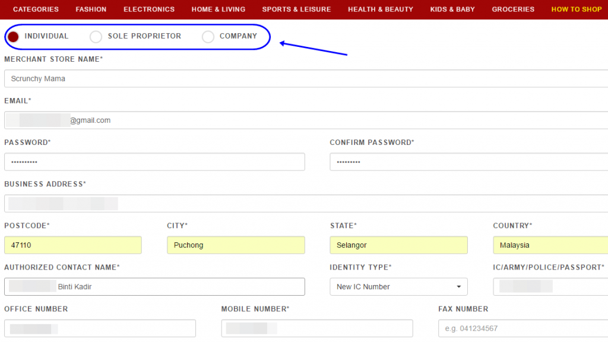Click the City field with Puchong
Image resolution: width=608 pixels, height=342 pixels.
236,245
